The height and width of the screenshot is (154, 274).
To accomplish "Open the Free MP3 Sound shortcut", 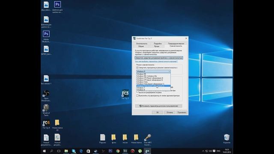I will [148, 140].
